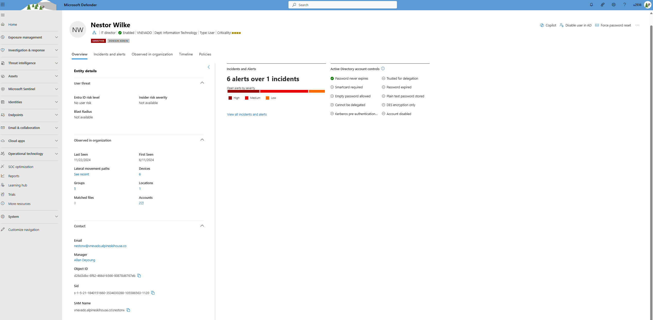Select Disable user in AD icon
This screenshot has height=320, width=653.
click(x=561, y=25)
